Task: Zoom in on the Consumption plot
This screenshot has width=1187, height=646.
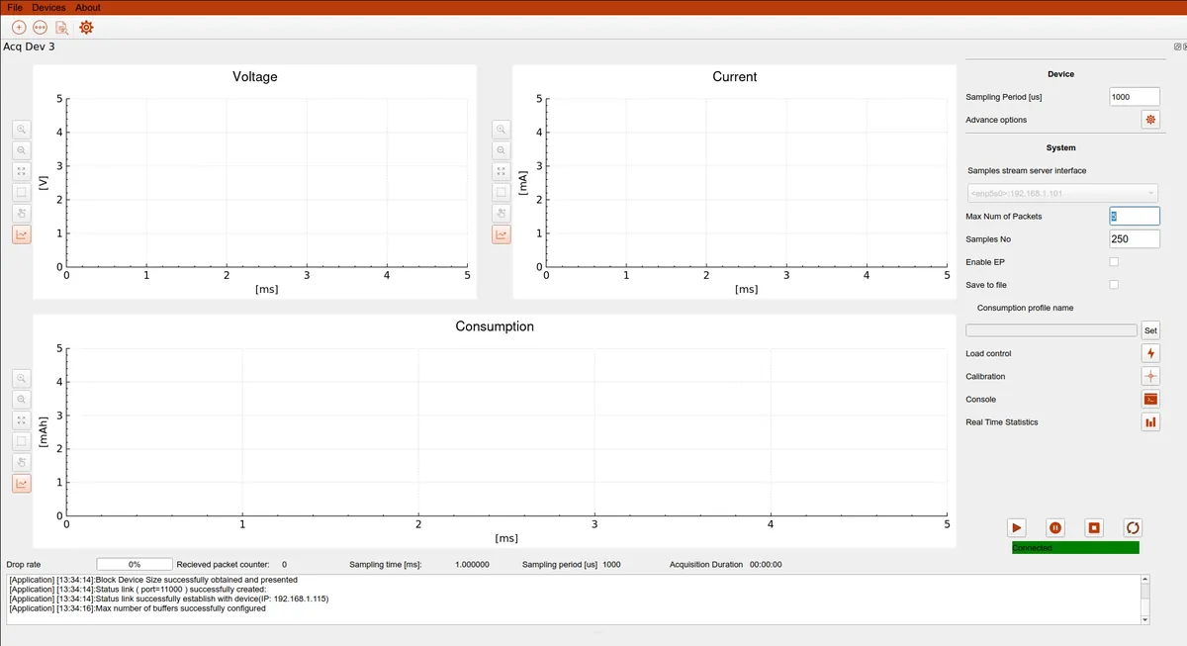Action: click(x=22, y=378)
